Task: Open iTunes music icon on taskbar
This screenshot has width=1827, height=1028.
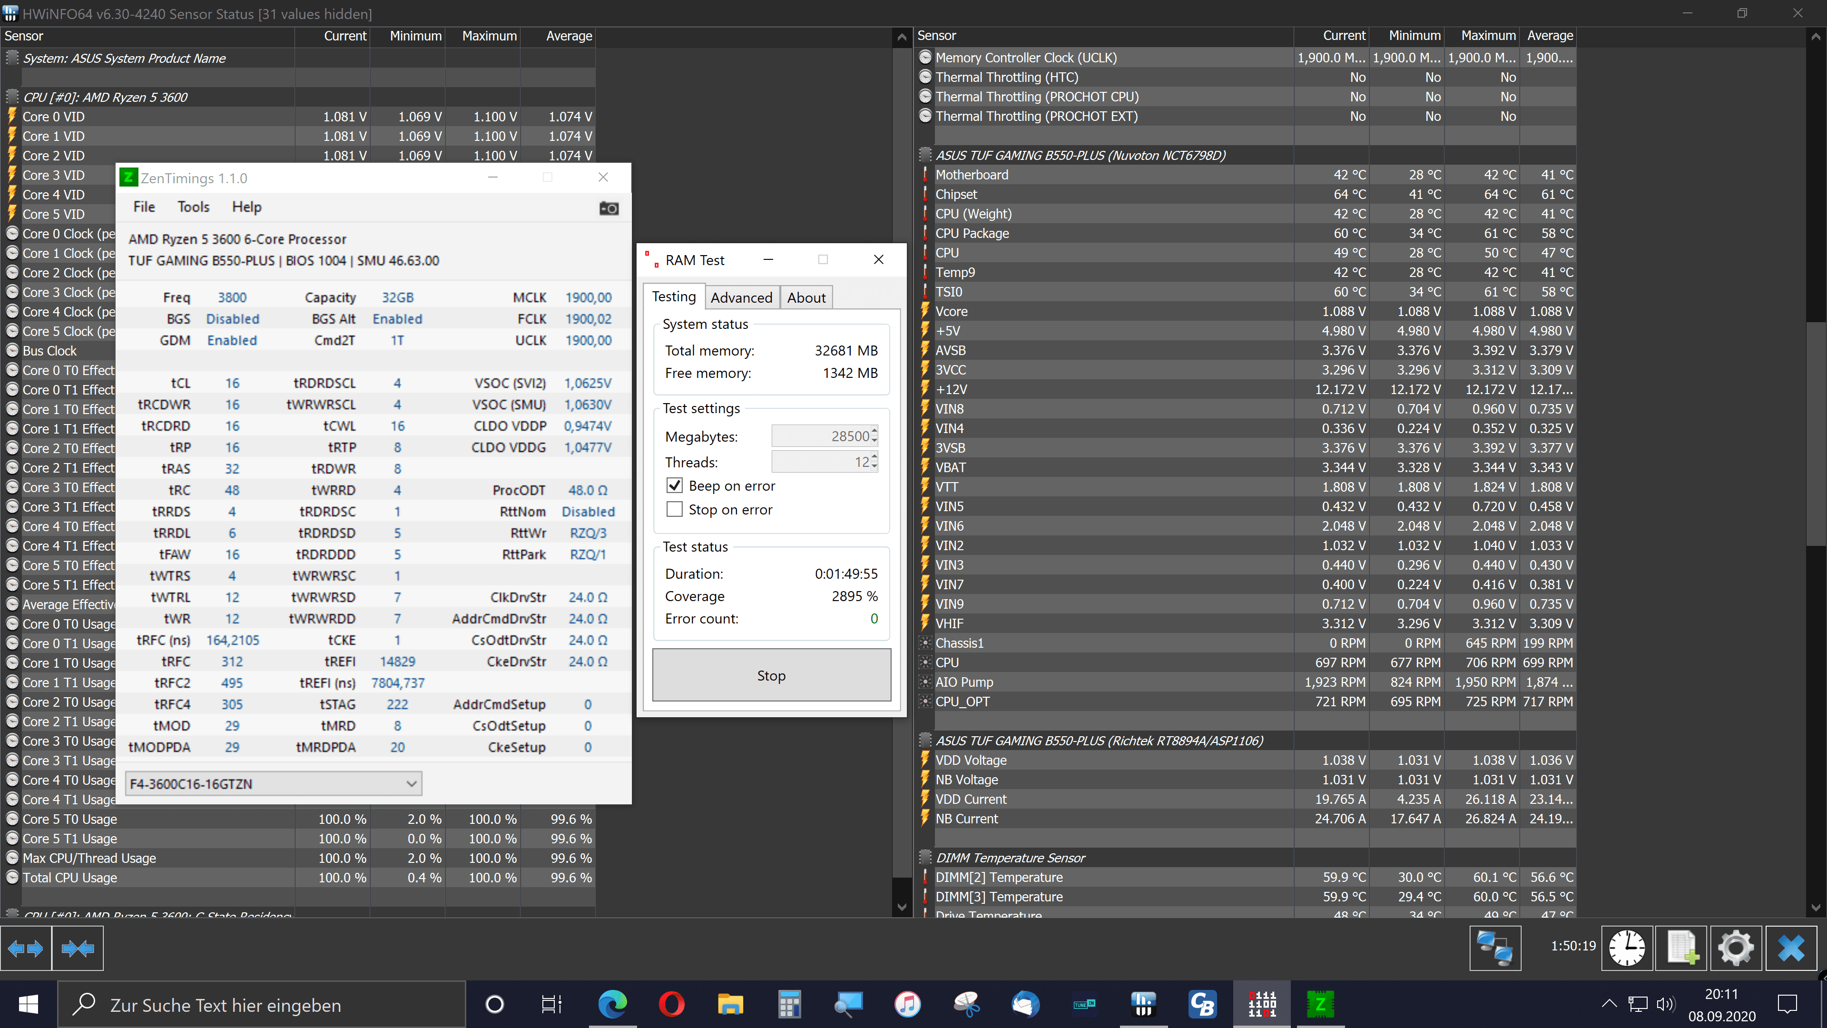Action: click(907, 1005)
